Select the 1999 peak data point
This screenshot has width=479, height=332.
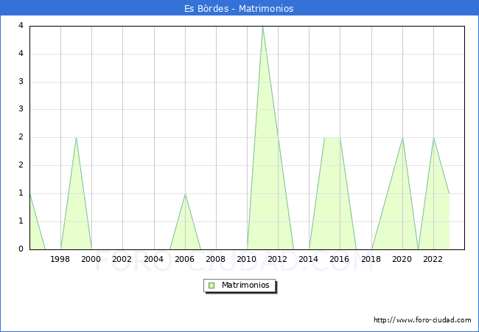[76, 138]
